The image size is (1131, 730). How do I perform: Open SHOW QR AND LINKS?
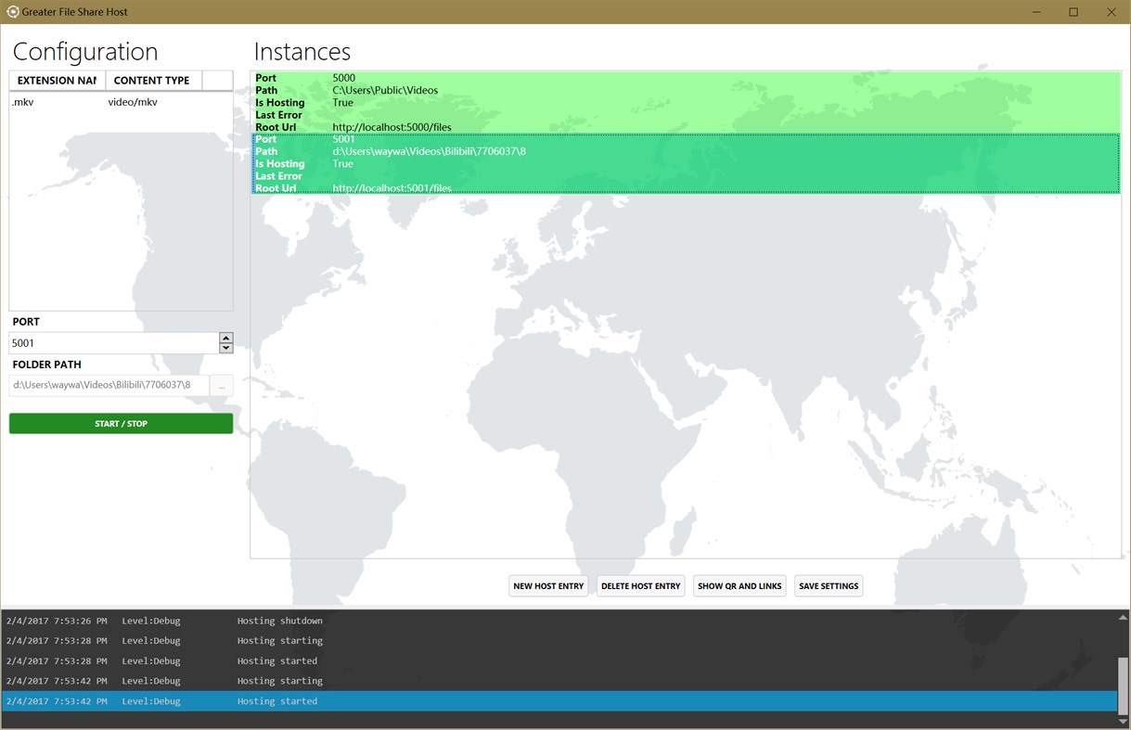coord(739,585)
